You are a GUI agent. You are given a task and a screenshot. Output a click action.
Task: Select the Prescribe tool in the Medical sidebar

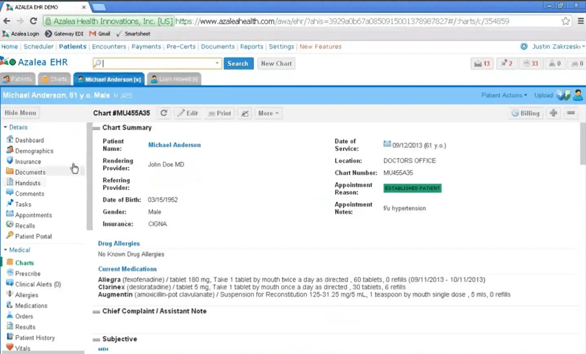(x=27, y=273)
